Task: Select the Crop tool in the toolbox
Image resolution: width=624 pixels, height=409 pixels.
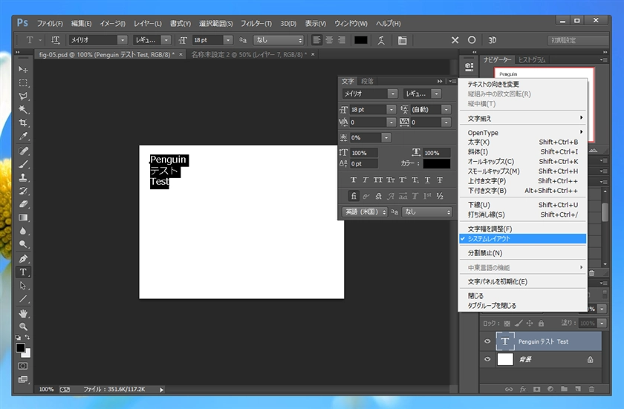Action: point(23,122)
